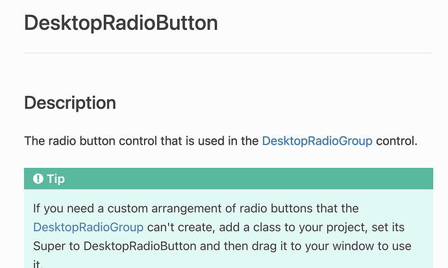Click the phrase "add a class to your project"

(x=287, y=227)
